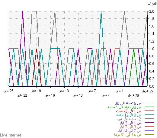
Task: Click the gray legend line swatch
Action: coord(149,119)
